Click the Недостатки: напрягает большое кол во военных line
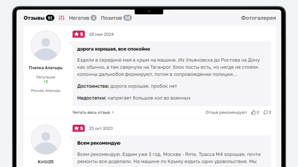The image size is (298, 167). click(x=134, y=98)
